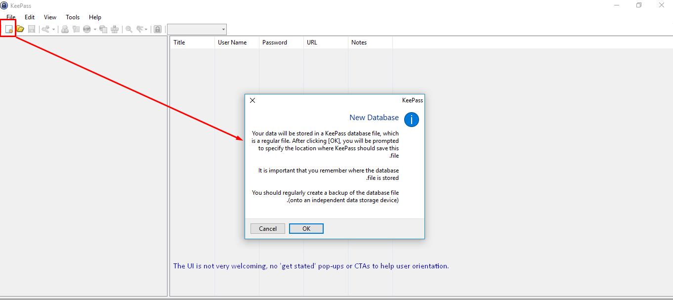Click the "file is stored." line in the dialog
673x300 pixels.
tap(382, 178)
